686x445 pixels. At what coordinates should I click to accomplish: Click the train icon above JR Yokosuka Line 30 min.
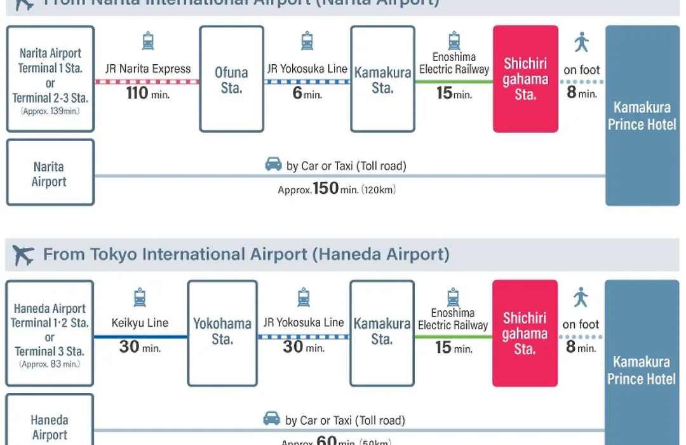click(304, 298)
